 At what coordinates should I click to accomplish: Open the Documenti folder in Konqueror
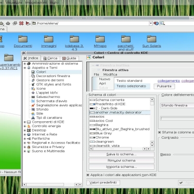click(23, 41)
